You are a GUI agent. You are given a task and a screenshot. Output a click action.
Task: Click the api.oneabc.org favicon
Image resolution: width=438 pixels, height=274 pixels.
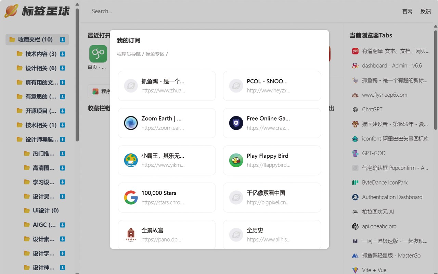click(x=355, y=226)
